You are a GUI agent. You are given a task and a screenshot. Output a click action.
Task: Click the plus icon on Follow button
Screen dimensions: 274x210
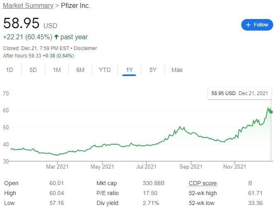[248, 25]
